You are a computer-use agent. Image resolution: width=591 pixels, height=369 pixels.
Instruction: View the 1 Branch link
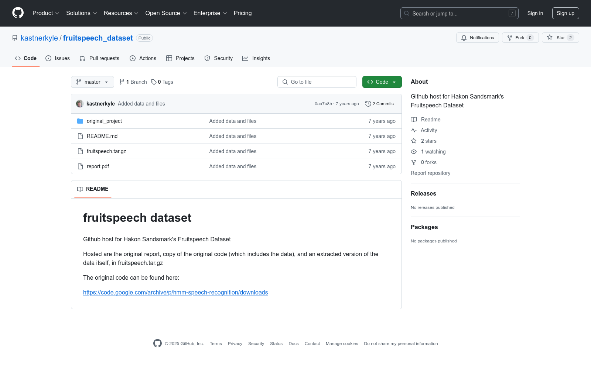133,82
